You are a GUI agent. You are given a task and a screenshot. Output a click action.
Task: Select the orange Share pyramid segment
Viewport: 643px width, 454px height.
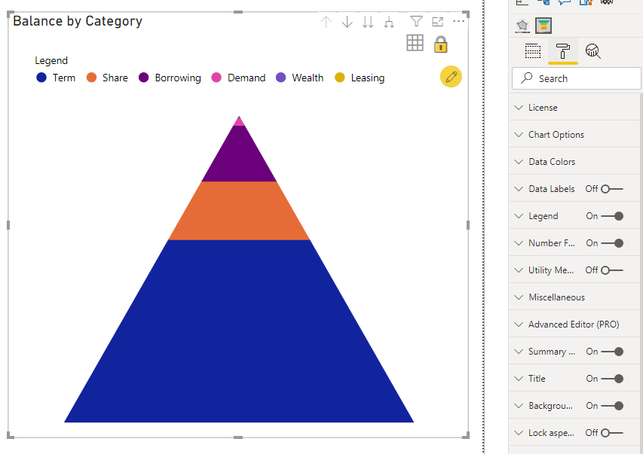pos(239,211)
